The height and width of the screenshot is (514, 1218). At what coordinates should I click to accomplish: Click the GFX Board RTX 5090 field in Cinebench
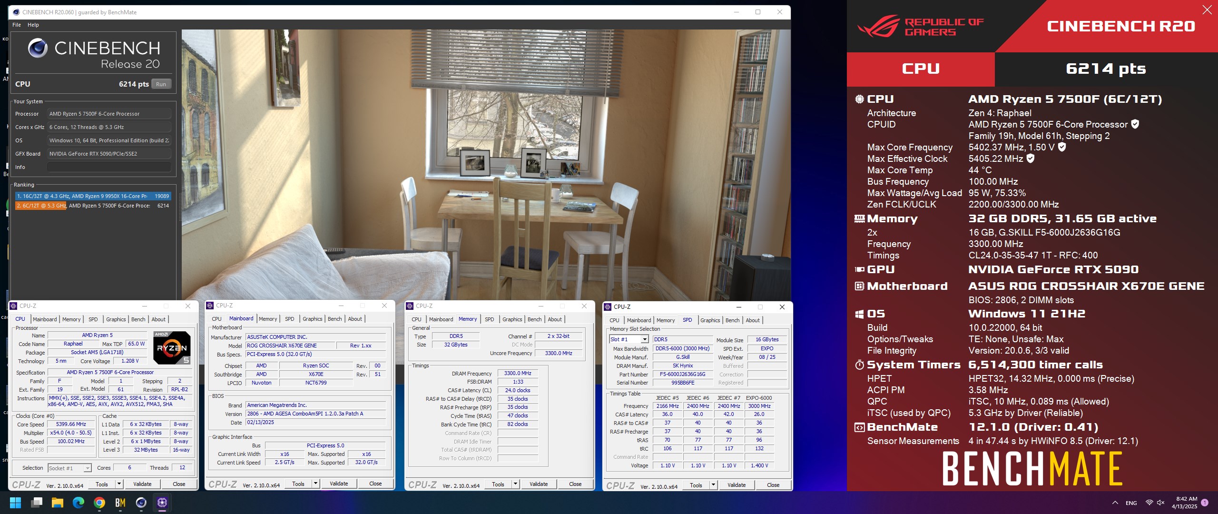tap(109, 154)
